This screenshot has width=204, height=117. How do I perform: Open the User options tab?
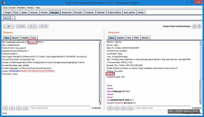point(129,13)
